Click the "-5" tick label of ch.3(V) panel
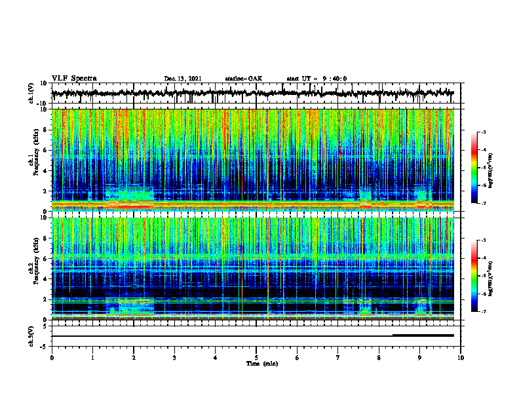 44,347
